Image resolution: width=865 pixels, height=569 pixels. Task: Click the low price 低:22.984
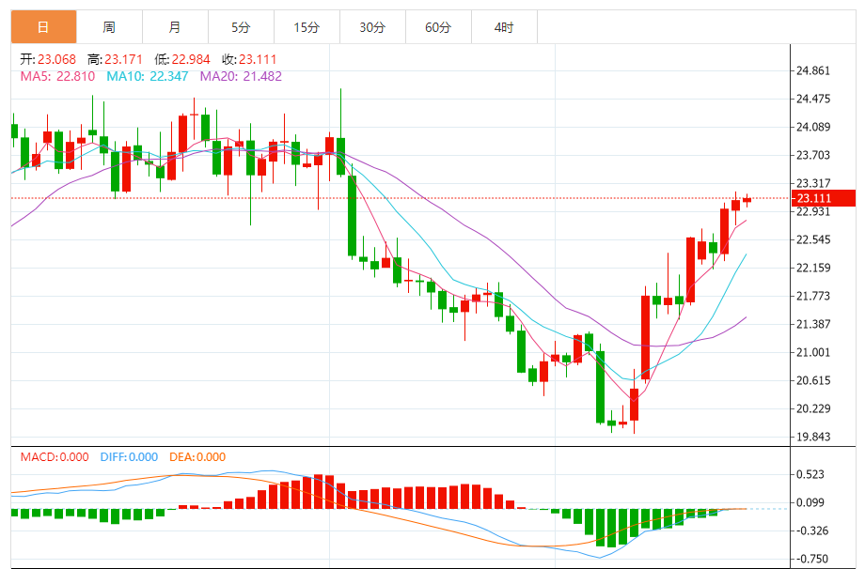(x=182, y=59)
